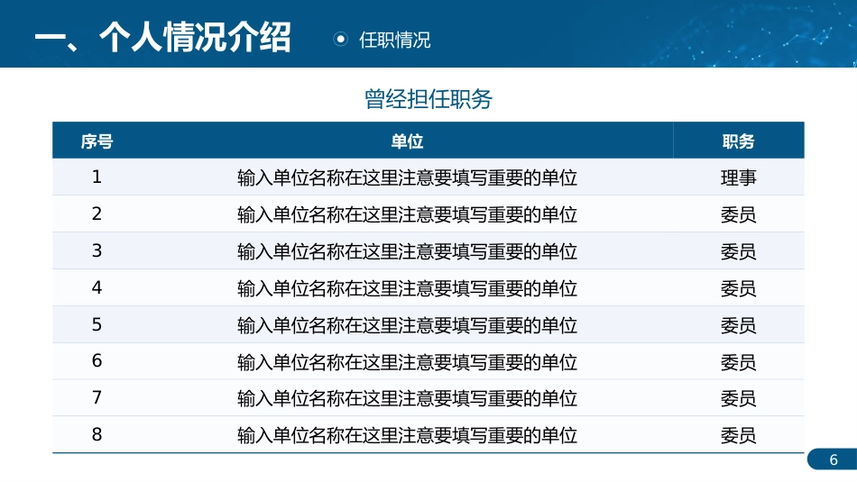Select the cell with number 2

(x=97, y=214)
